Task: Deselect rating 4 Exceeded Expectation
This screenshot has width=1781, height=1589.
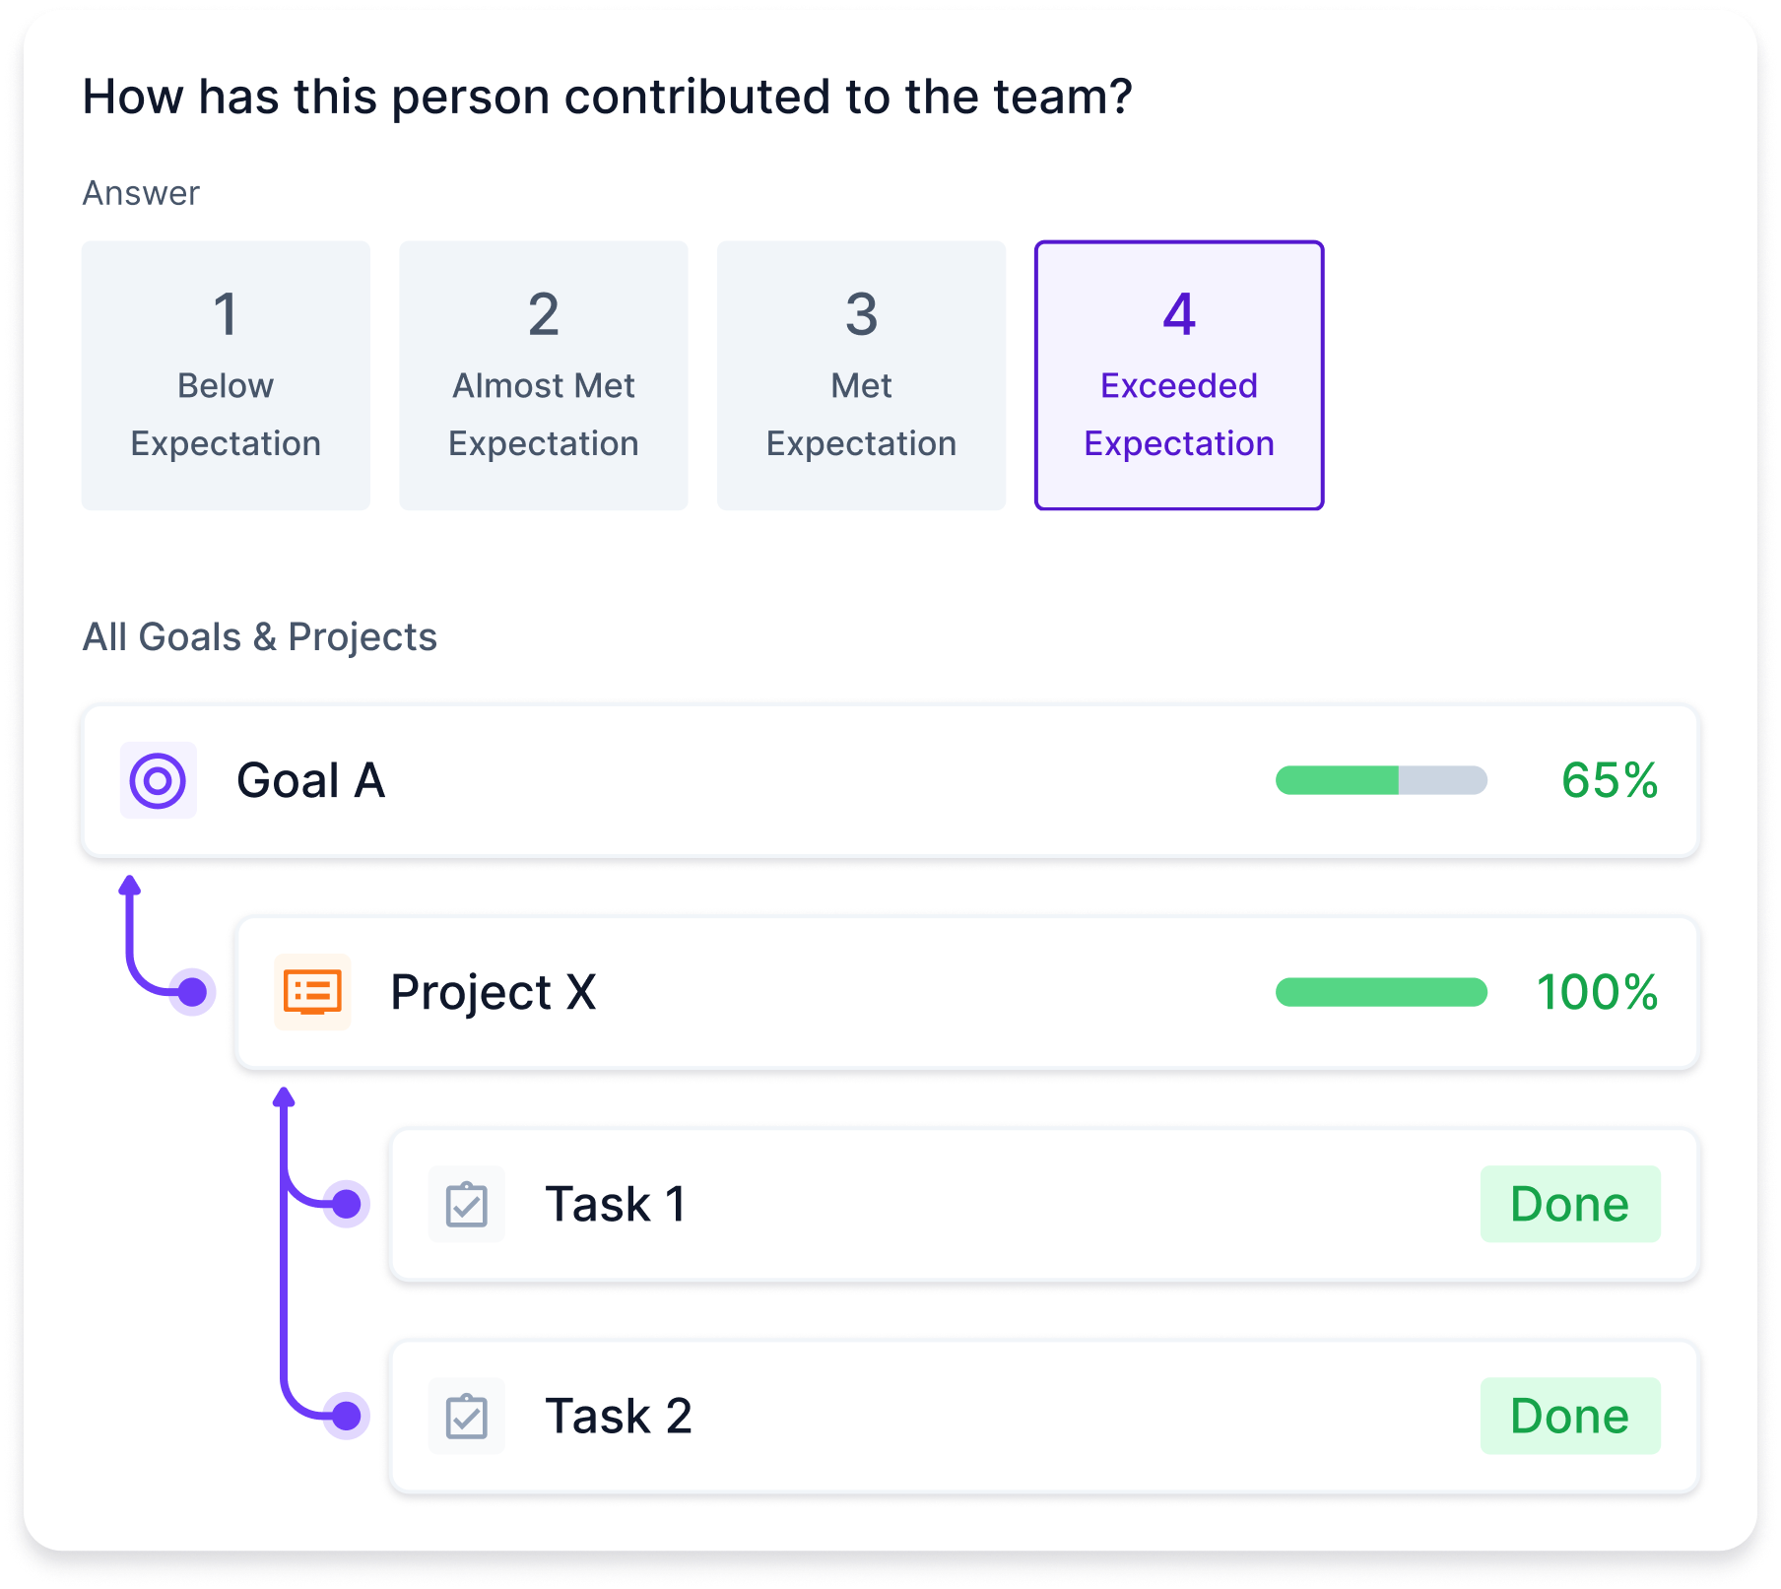Action: [1178, 374]
